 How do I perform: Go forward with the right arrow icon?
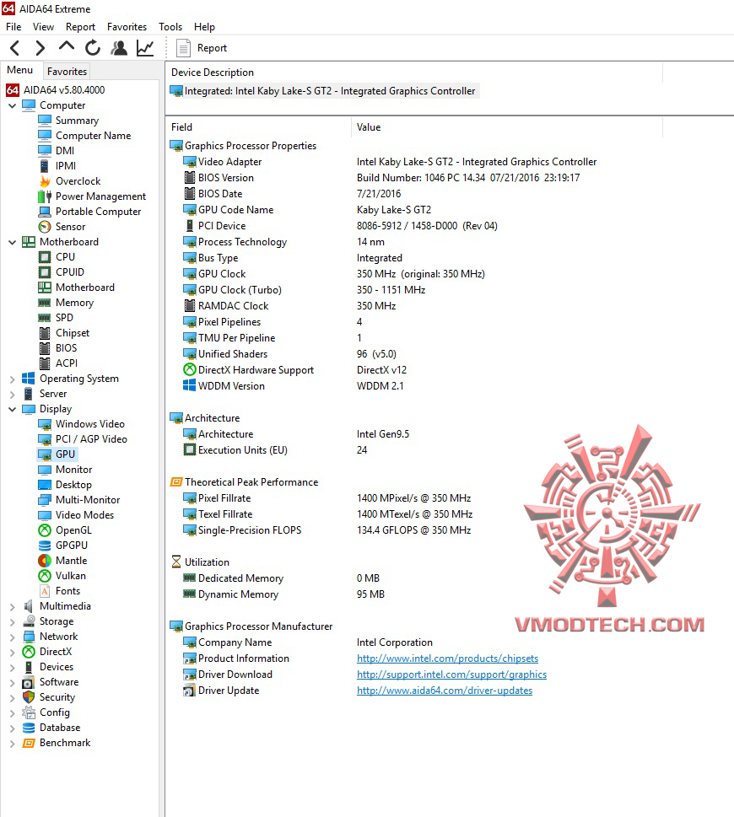40,48
